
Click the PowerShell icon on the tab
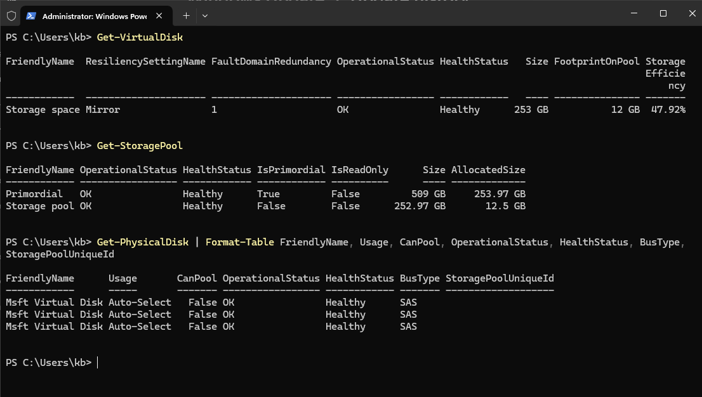[x=30, y=15]
